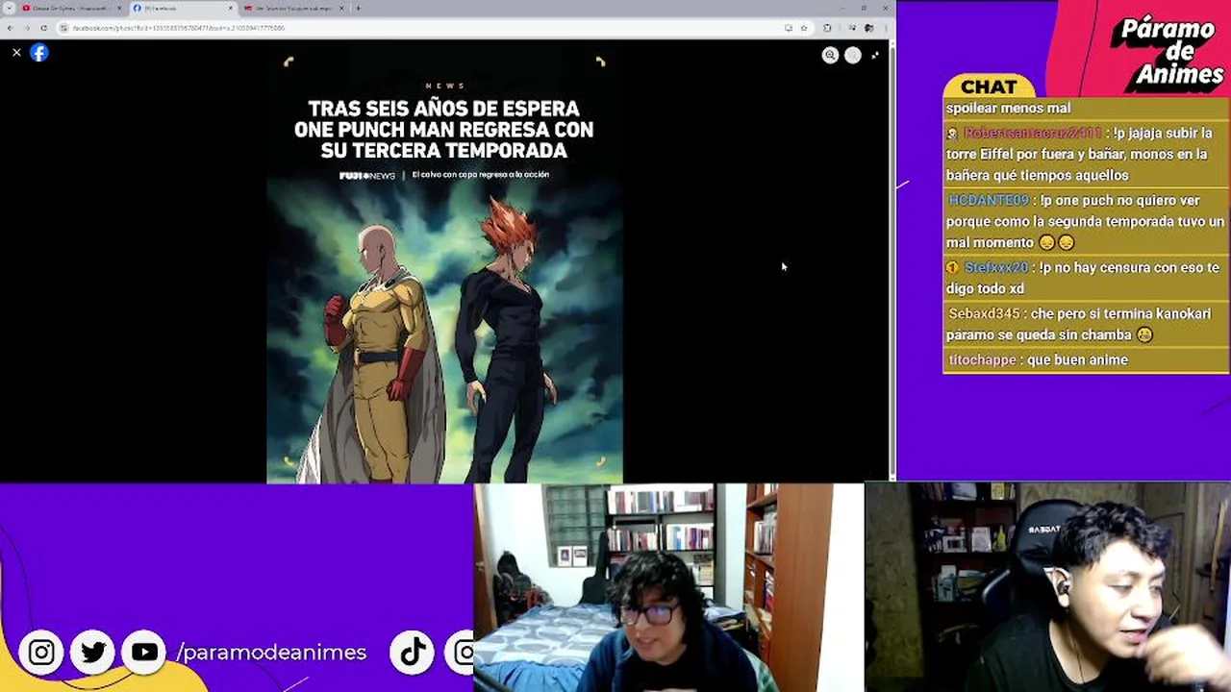
Task: Close the Facebook browser tab
Action: tap(231, 8)
